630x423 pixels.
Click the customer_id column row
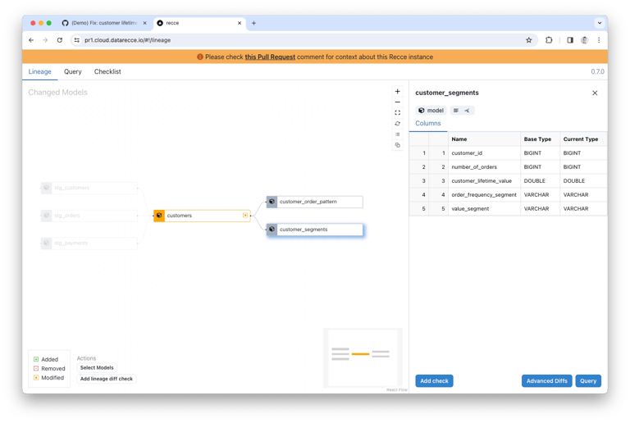[x=508, y=153]
